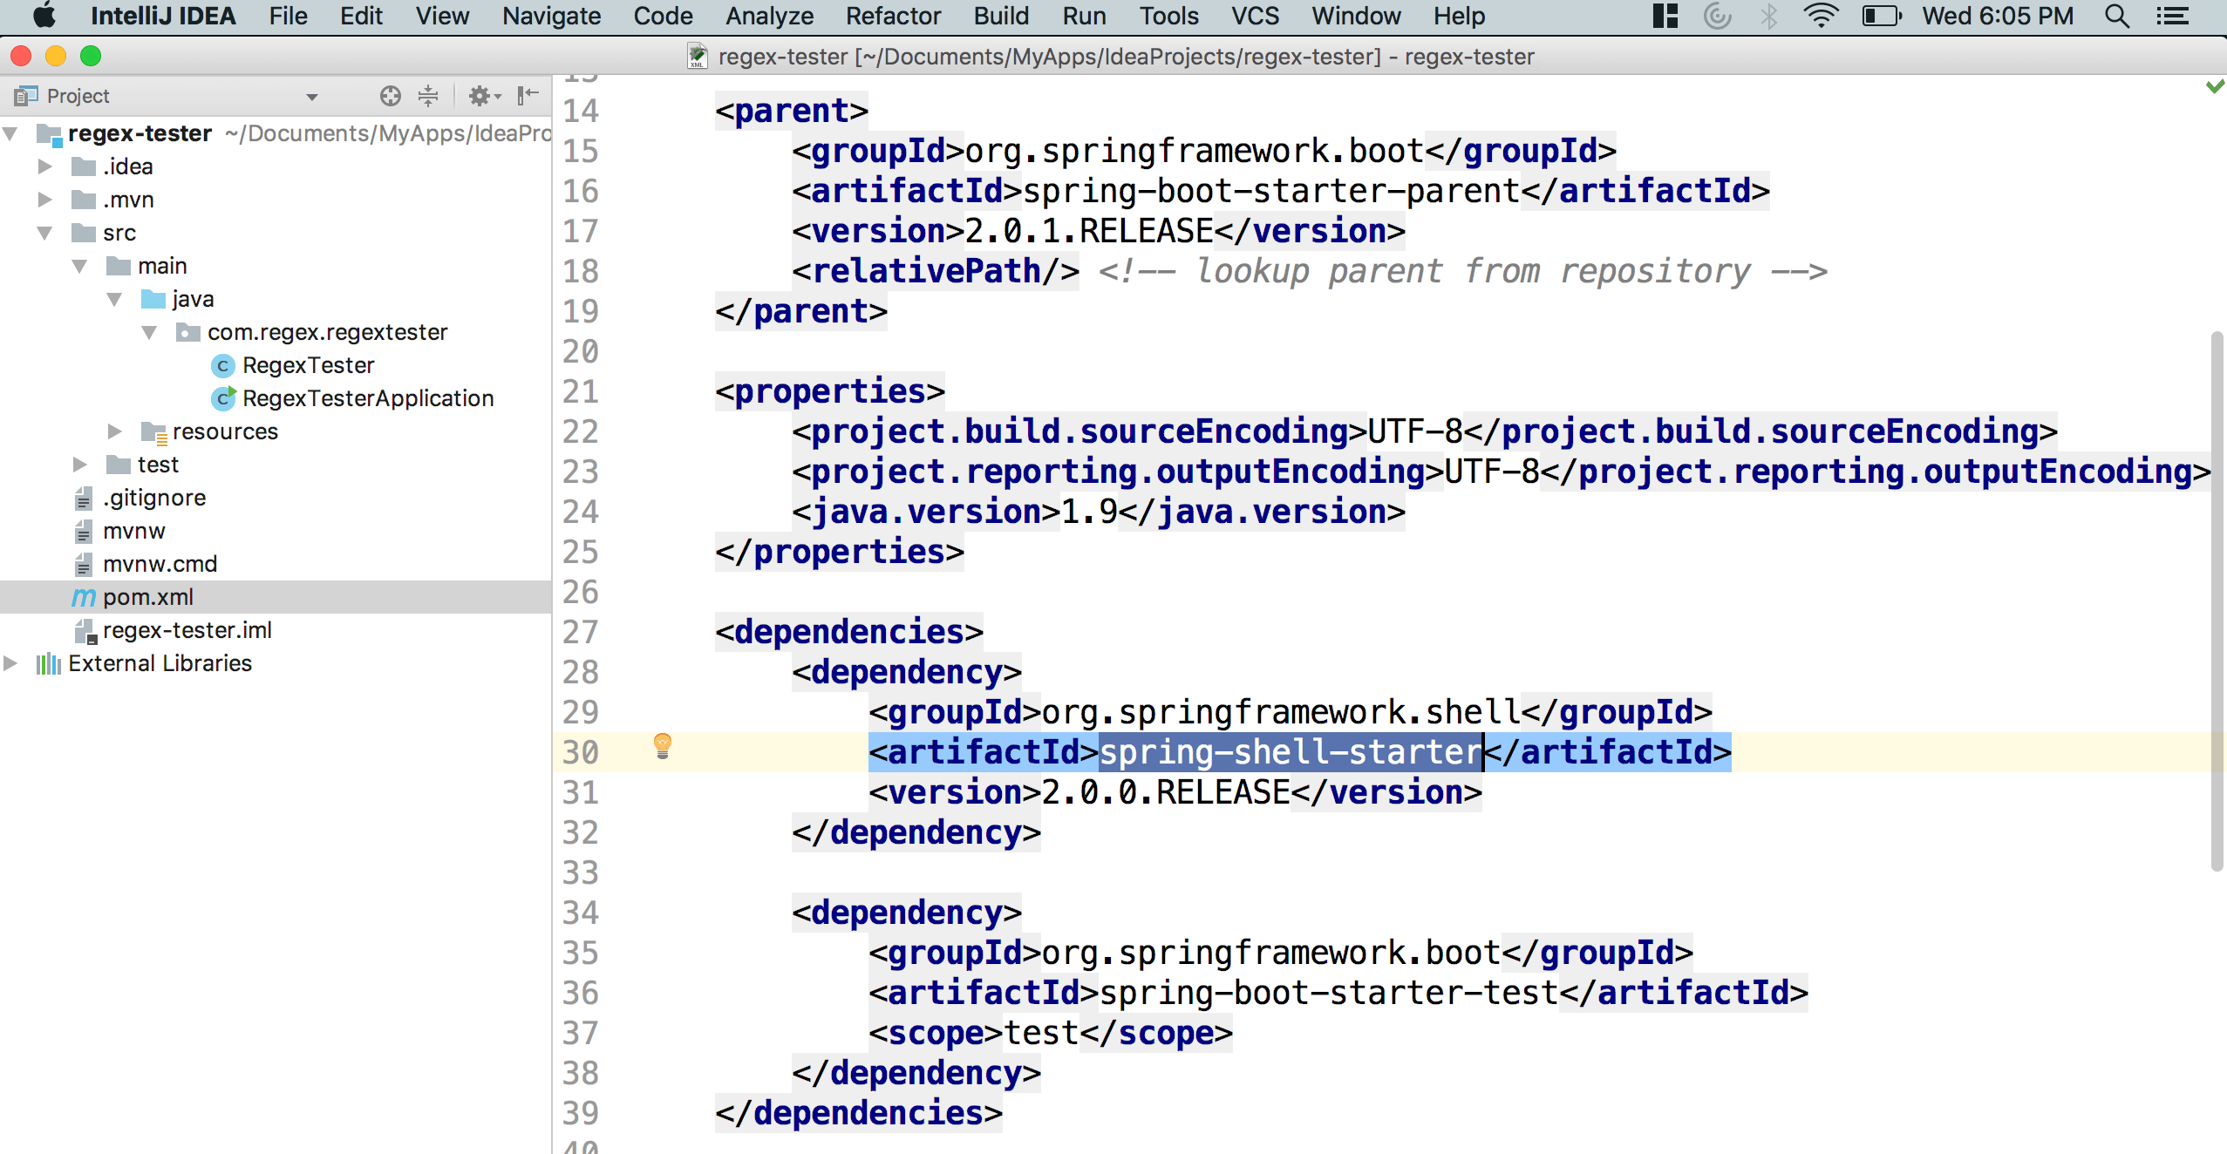Expand the test folder
The width and height of the screenshot is (2227, 1154).
point(80,464)
